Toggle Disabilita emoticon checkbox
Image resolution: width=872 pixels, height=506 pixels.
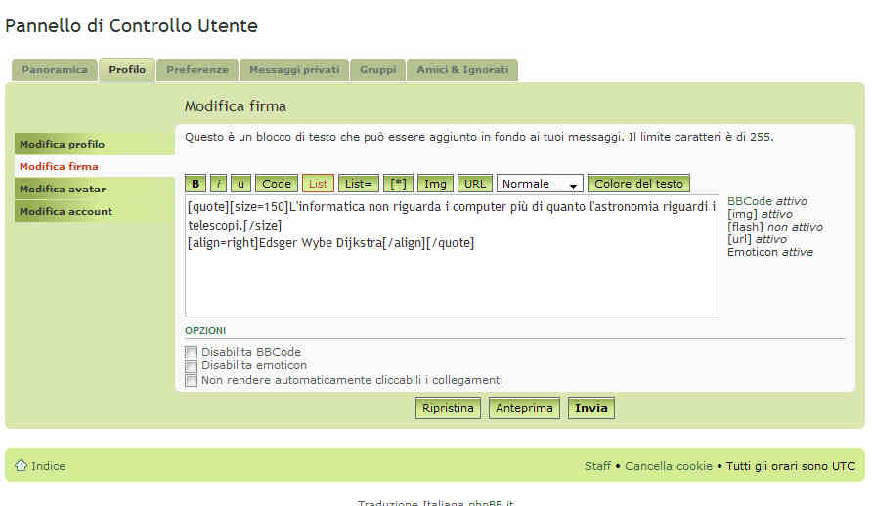coord(191,366)
